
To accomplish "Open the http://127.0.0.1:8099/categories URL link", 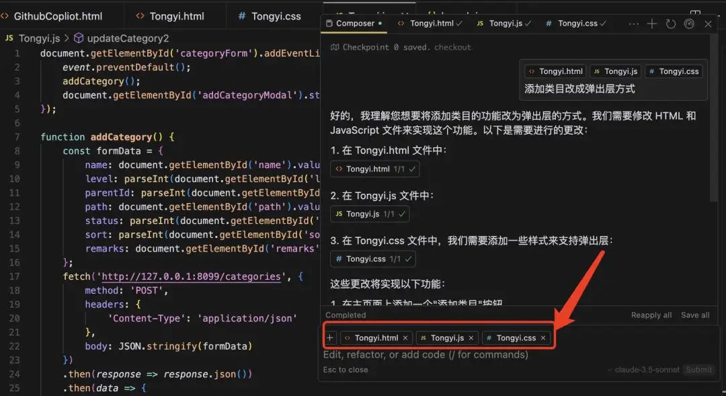I will click(191, 276).
